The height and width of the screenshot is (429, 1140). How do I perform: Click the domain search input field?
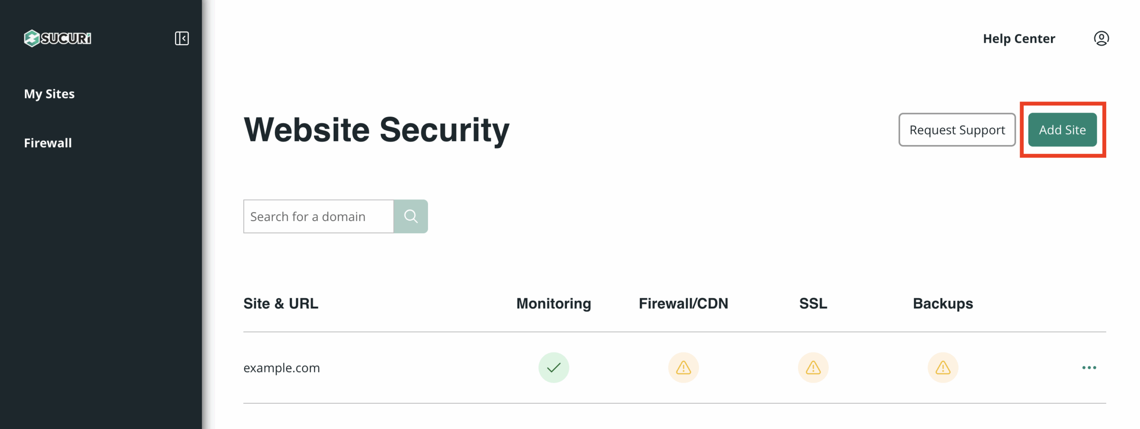[x=318, y=216]
